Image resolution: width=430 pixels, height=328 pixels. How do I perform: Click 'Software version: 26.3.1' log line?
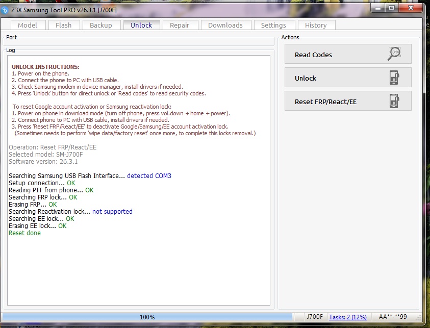43,162
